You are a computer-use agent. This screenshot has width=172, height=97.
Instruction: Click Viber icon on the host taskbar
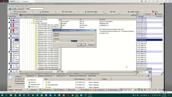46,95
